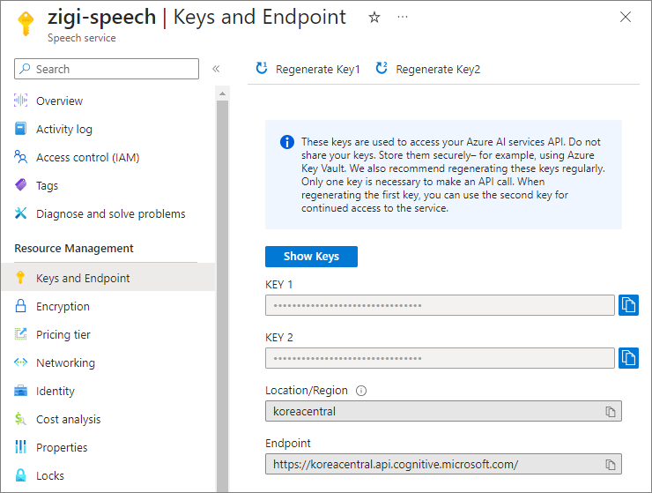This screenshot has width=652, height=493.
Task: Open Access control (IAM)
Action: pyautogui.click(x=87, y=158)
